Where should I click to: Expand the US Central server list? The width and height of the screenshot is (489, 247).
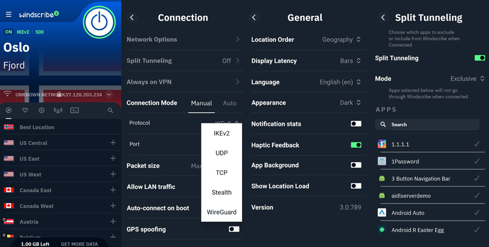coord(113,143)
